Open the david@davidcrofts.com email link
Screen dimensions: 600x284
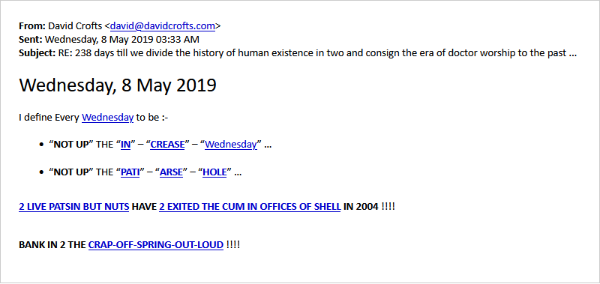163,26
